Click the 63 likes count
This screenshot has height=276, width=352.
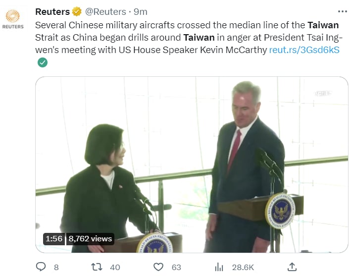[x=176, y=267]
